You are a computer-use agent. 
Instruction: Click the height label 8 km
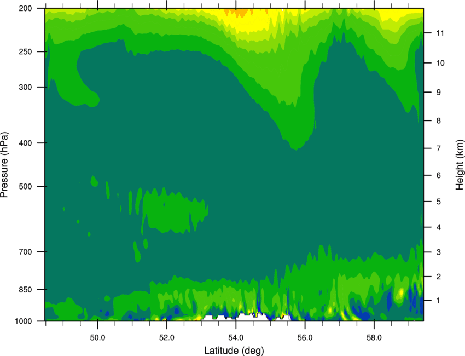pyautogui.click(x=438, y=120)
